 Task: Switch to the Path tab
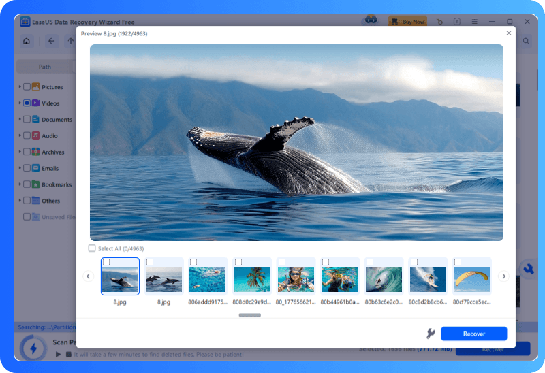[45, 67]
